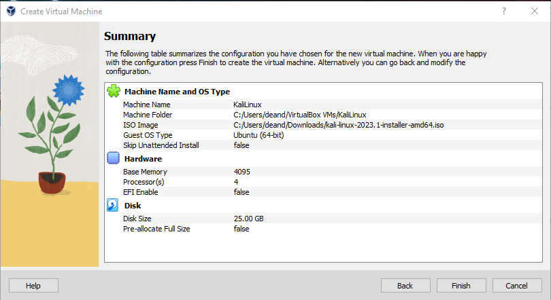Select the Skip Unattended Install label
The width and height of the screenshot is (551, 300).
tap(161, 145)
